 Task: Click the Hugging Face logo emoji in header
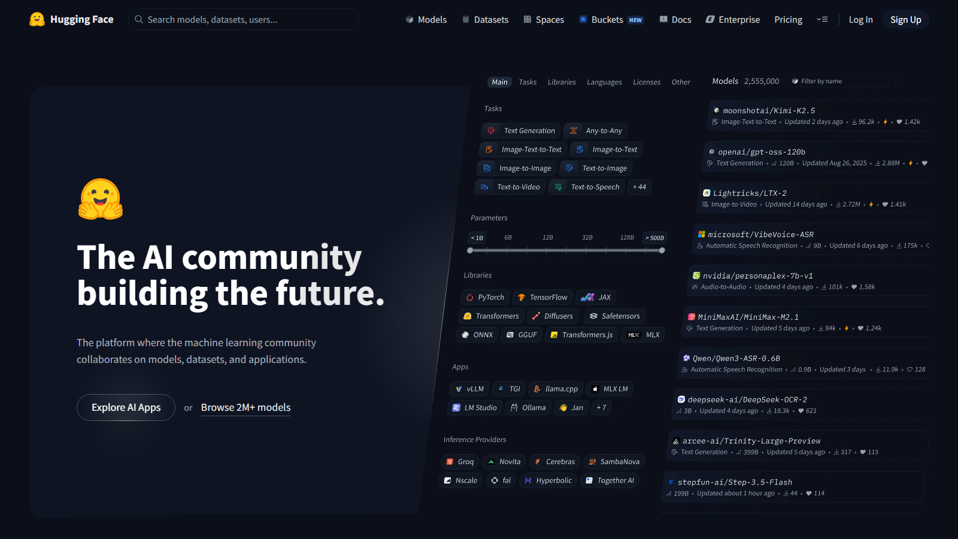37,19
